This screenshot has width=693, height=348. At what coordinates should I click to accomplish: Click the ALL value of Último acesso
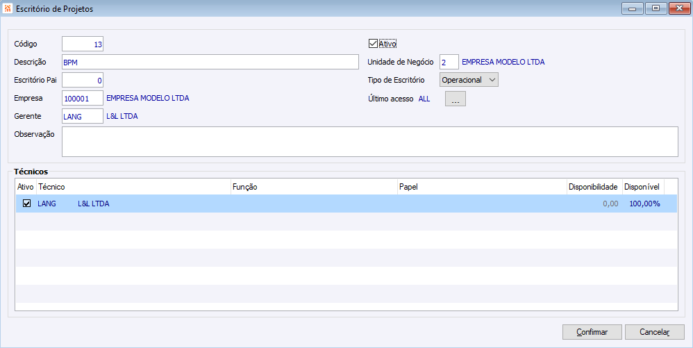point(424,99)
